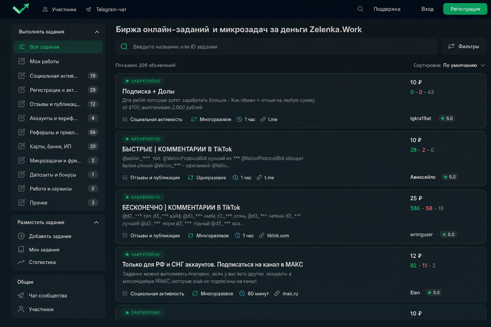Open task БЫСТРЫЕ | КОММЕНТАРИИ В TikTok

click(177, 149)
